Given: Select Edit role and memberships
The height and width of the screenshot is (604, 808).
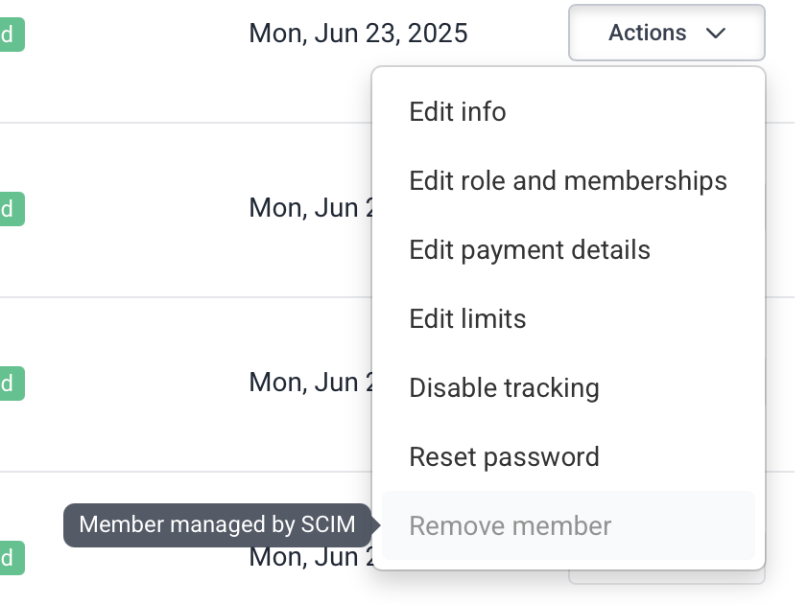Looking at the screenshot, I should pos(568,181).
